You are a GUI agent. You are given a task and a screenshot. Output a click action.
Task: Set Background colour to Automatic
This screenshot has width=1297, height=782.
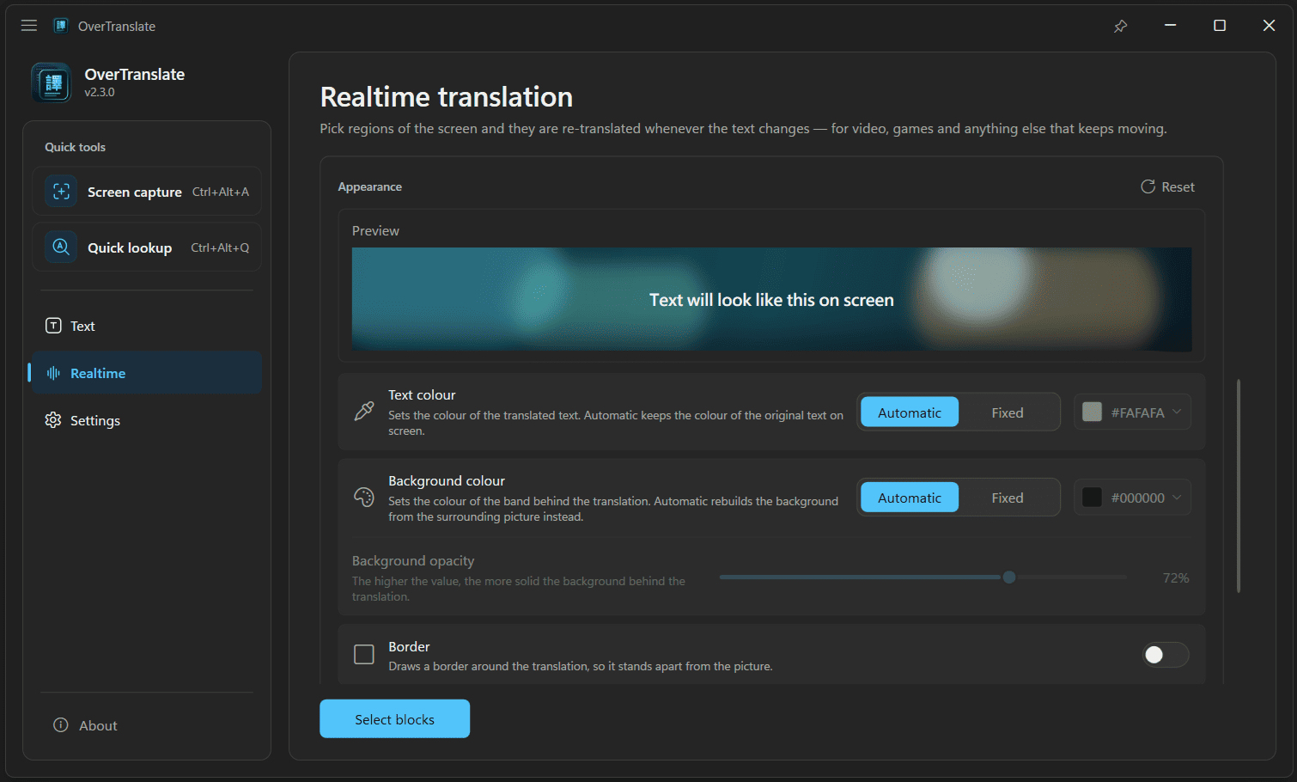click(x=910, y=498)
